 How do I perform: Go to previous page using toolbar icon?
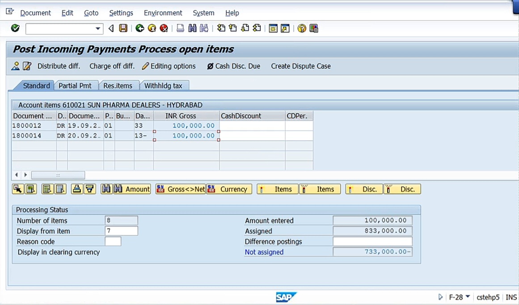(233, 28)
